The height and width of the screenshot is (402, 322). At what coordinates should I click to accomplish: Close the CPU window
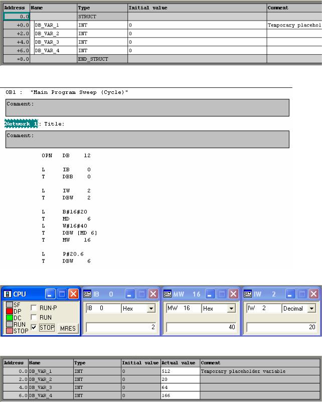coord(73,294)
